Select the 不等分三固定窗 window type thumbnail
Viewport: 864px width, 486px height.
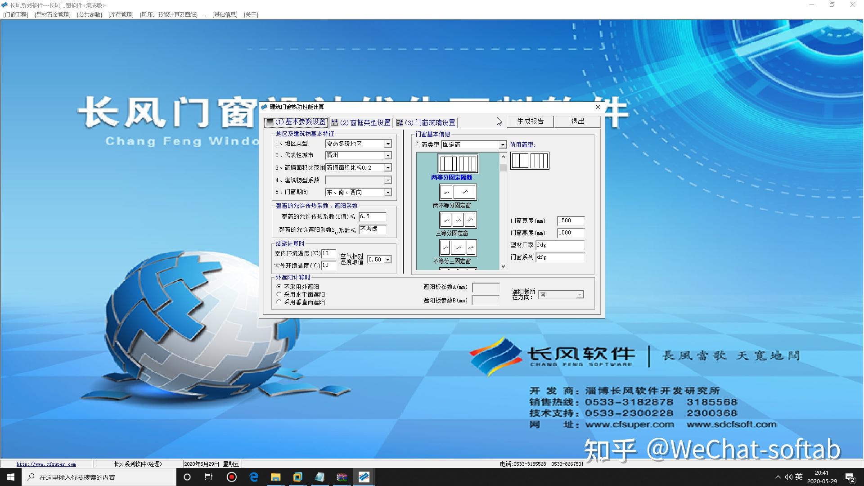coord(458,248)
